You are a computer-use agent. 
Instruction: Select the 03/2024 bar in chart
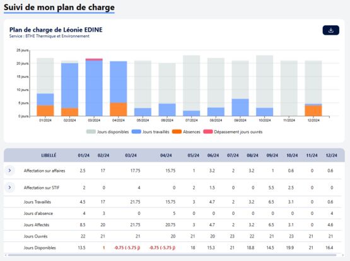coord(94,87)
